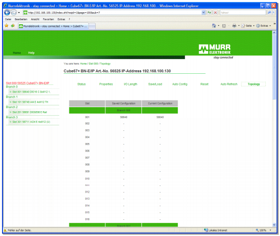Open a new blank browser tab
Image resolution: width=280 pixels, height=236 pixels.
coord(92,26)
